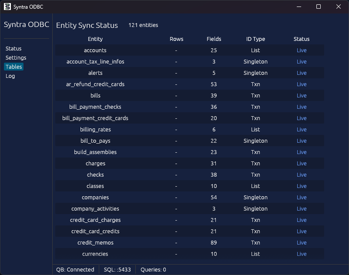This screenshot has height=275, width=349.
Task: Click the 121 entities count label
Action: (x=143, y=25)
